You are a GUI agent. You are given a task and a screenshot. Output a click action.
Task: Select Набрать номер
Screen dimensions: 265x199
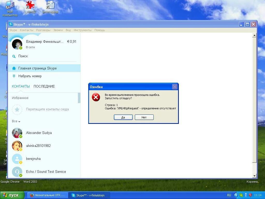[44, 76]
